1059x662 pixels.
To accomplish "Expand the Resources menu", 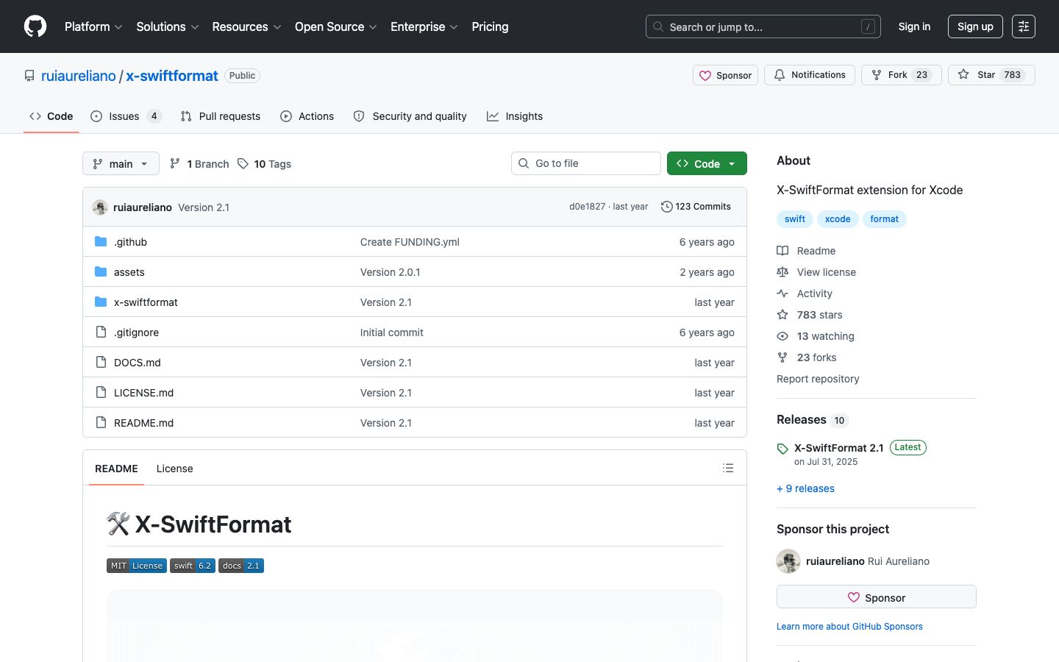I will click(x=246, y=26).
